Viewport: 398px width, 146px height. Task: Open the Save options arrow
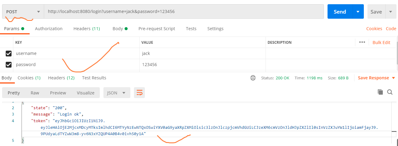(390, 12)
